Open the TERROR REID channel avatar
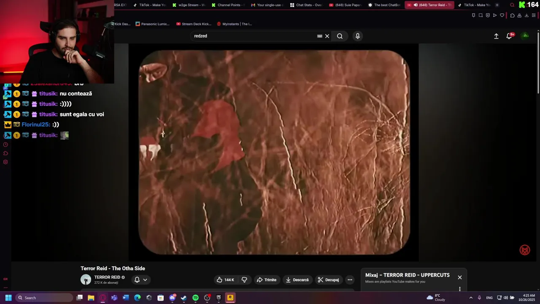This screenshot has width=540, height=304. click(x=86, y=280)
